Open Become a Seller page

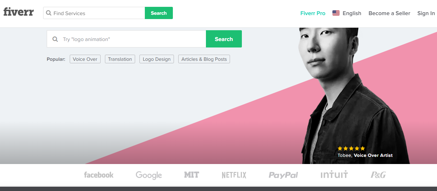pyautogui.click(x=389, y=13)
